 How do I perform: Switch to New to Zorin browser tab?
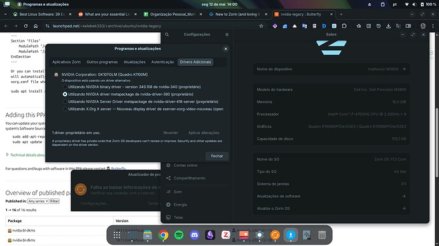[238, 14]
